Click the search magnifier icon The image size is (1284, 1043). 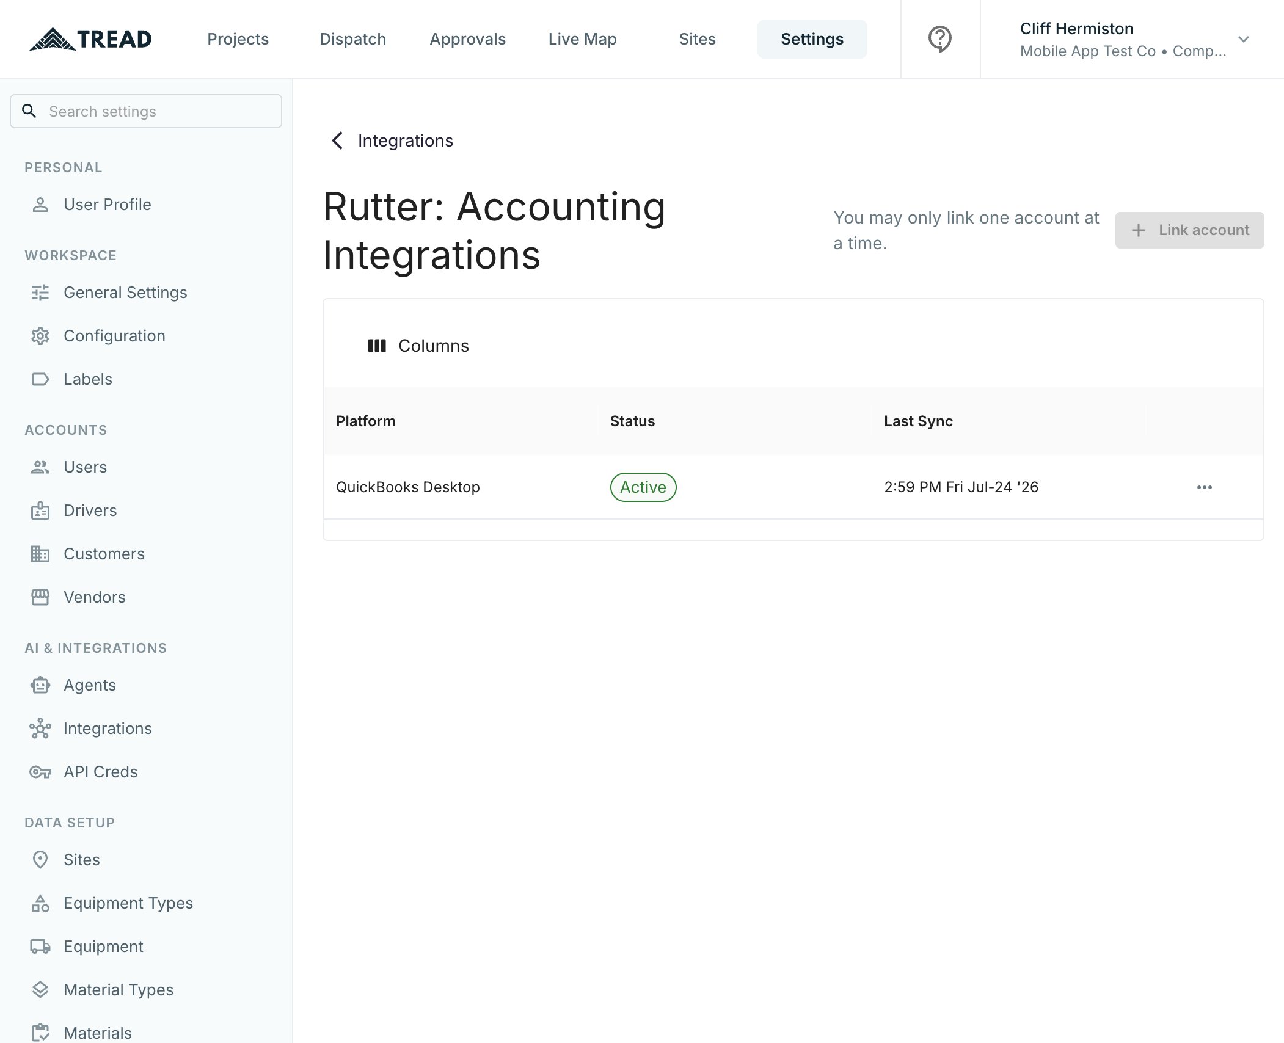tap(29, 111)
